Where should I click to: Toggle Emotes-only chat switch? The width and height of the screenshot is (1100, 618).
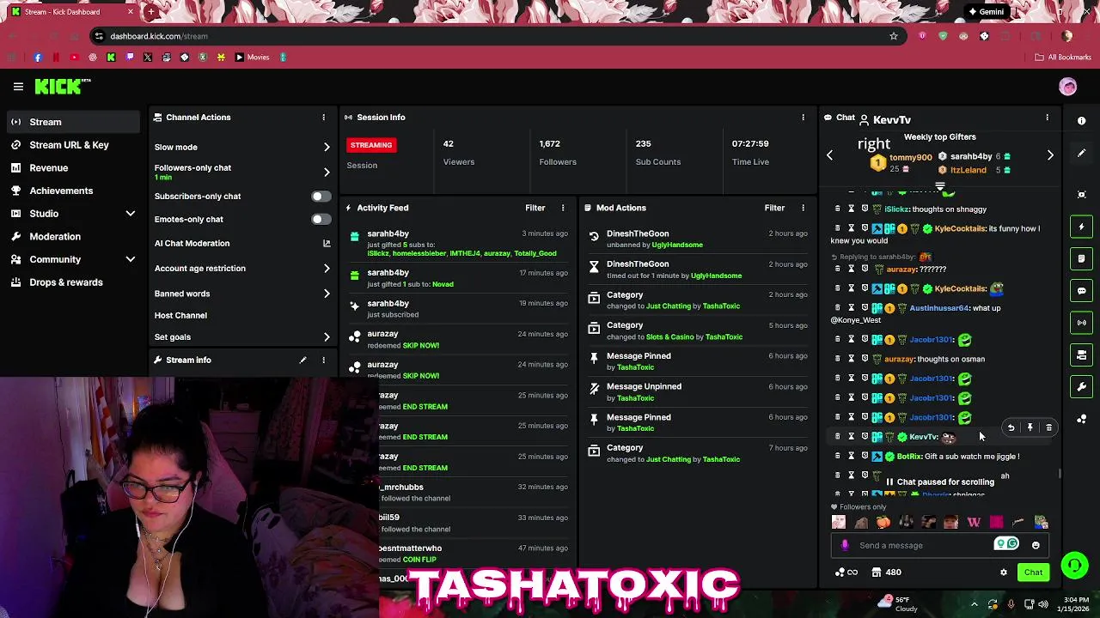[321, 220]
